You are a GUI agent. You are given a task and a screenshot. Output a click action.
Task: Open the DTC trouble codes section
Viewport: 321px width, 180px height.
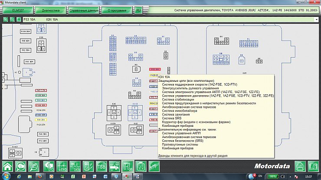click(49, 166)
